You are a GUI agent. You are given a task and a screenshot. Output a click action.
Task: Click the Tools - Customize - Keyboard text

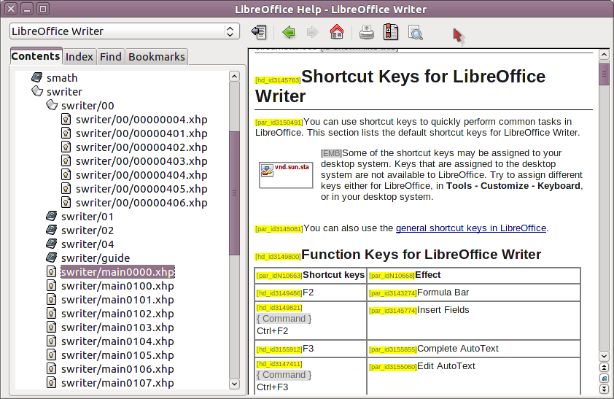tap(513, 185)
